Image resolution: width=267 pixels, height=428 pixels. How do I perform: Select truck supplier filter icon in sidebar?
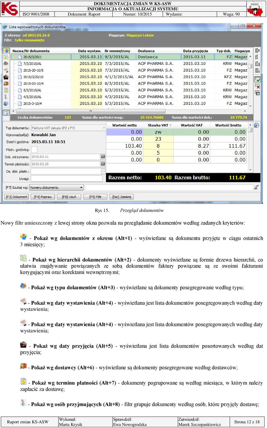coord(6,83)
